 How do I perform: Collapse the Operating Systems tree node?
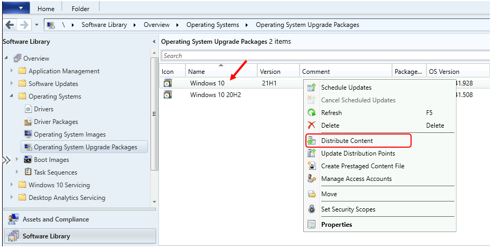pos(12,97)
